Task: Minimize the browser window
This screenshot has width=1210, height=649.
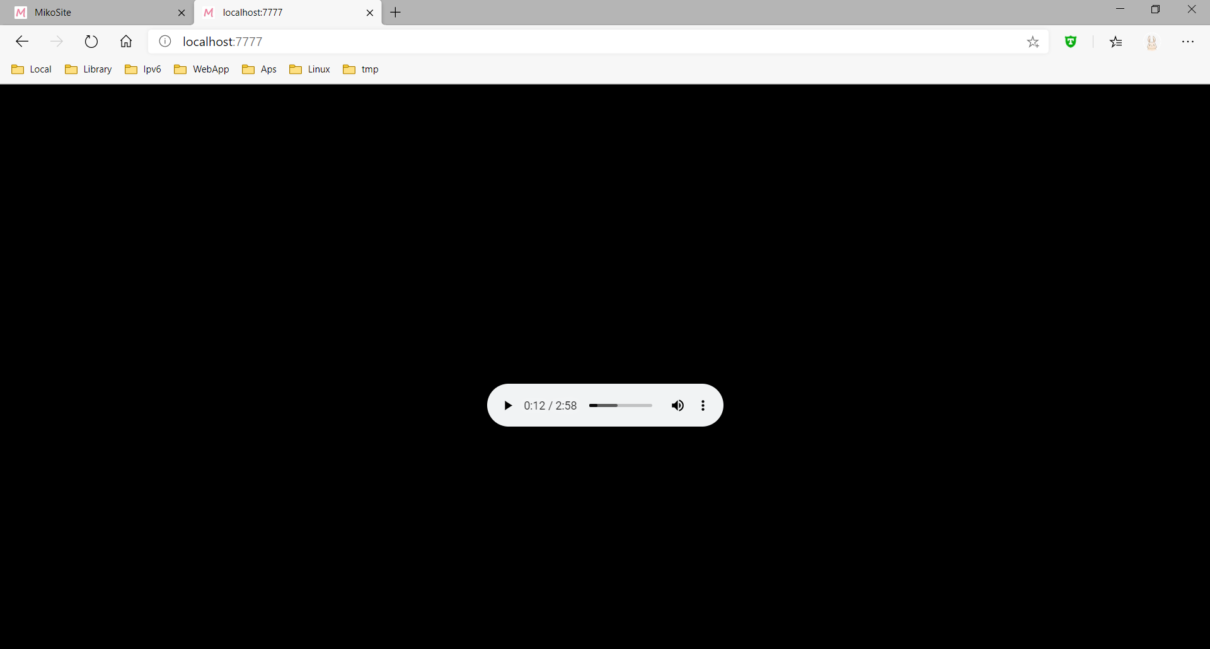Action: click(x=1120, y=9)
